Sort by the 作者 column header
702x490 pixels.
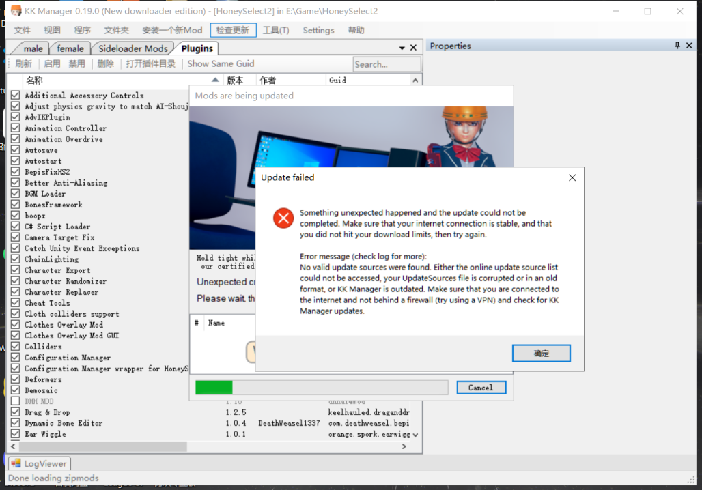tap(291, 80)
